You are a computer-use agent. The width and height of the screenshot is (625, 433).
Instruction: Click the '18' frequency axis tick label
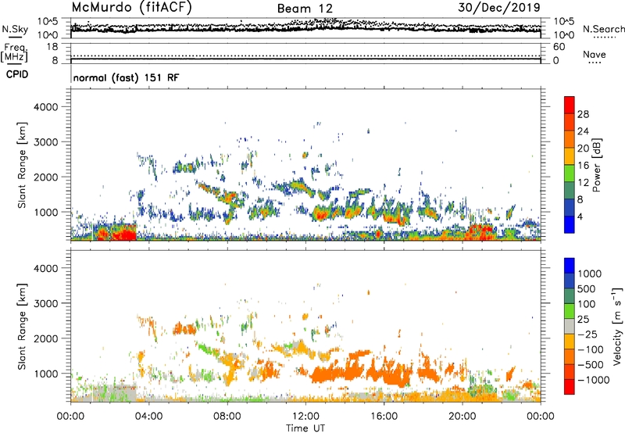click(x=52, y=47)
